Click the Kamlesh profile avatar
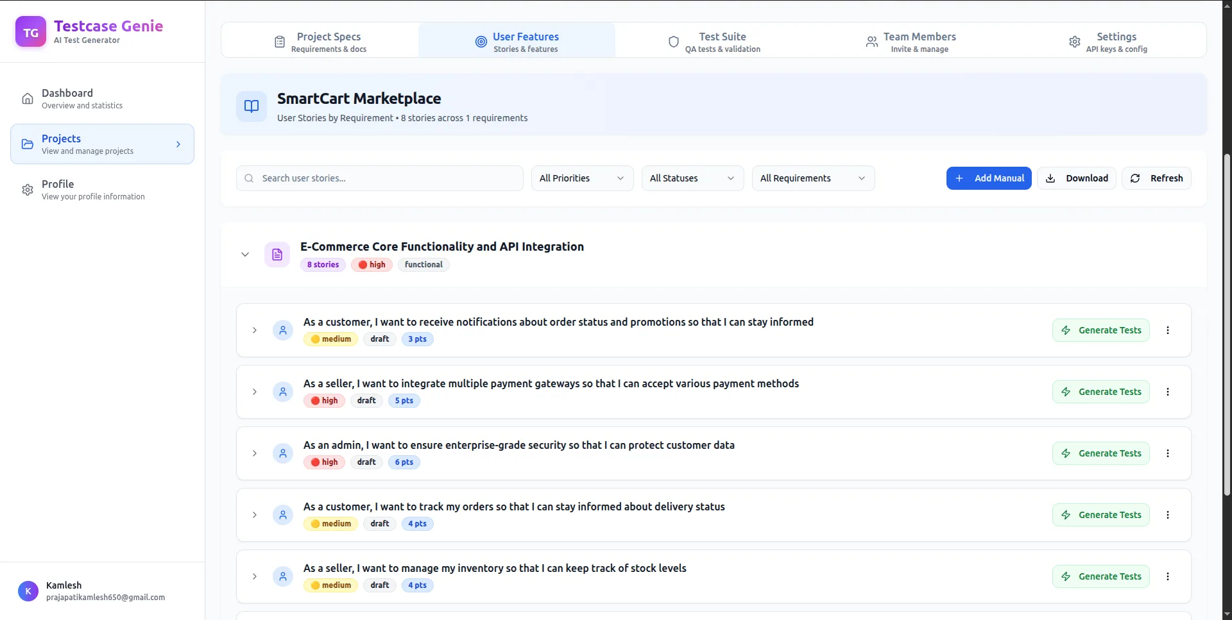 pos(28,591)
